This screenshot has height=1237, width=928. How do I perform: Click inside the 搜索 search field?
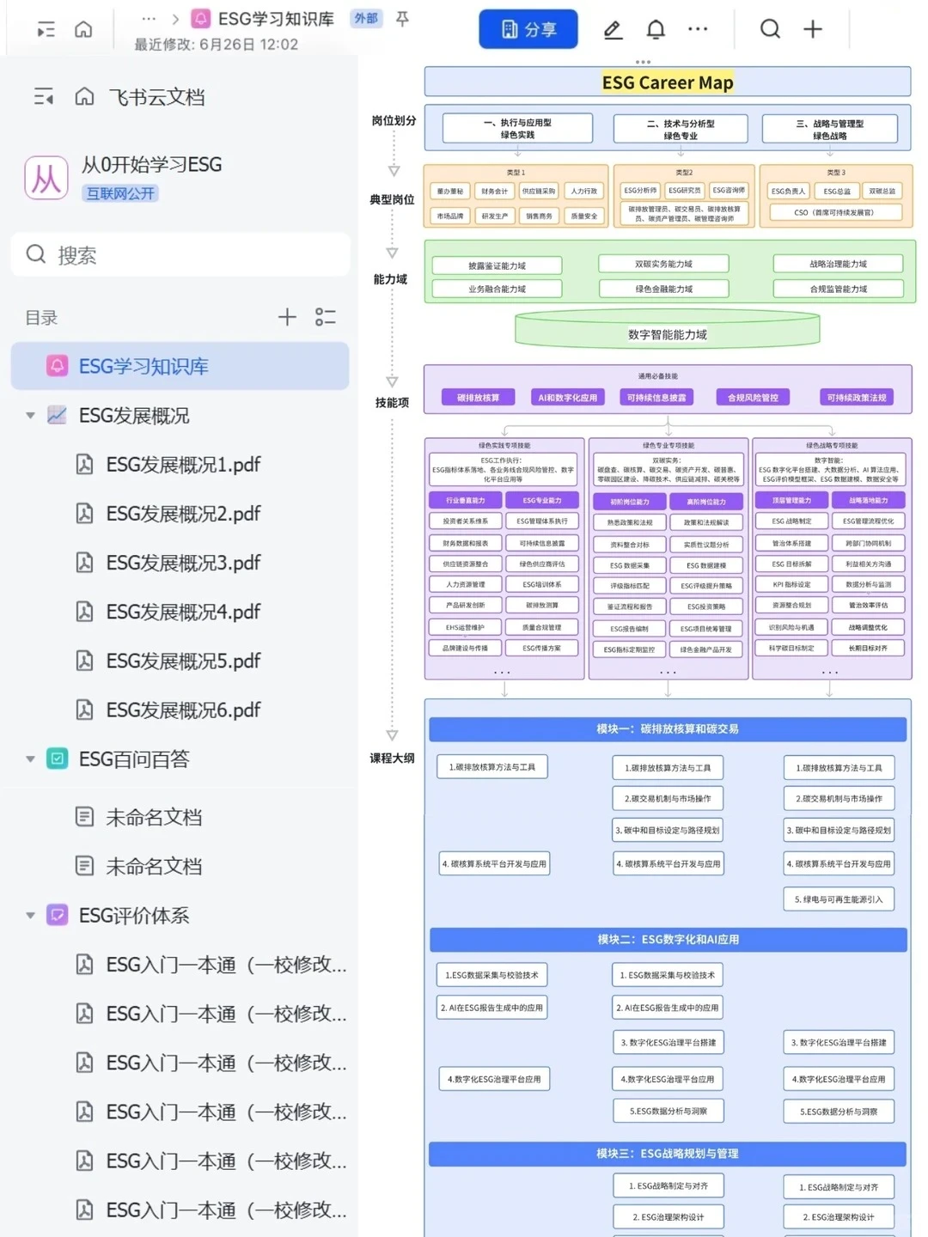point(180,254)
